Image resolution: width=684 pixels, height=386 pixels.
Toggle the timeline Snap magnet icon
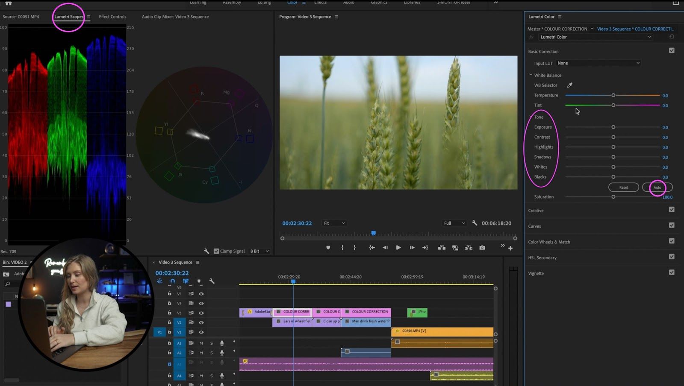coord(172,281)
